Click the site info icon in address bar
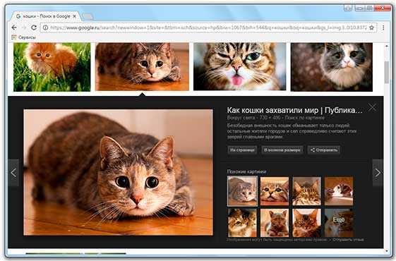The height and width of the screenshot is (261, 396). pos(46,28)
